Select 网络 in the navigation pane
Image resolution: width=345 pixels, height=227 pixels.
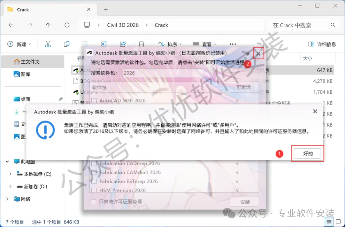22,199
